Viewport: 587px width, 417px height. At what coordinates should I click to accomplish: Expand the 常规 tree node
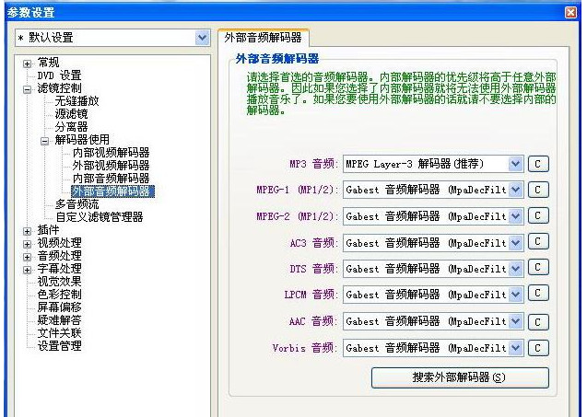click(x=28, y=62)
